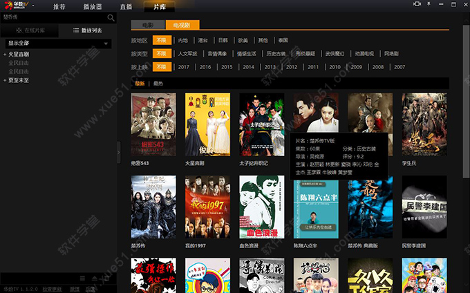Image resolution: width=470 pixels, height=293 pixels.
Task: Select the 电视剧 tab
Action: click(x=182, y=25)
